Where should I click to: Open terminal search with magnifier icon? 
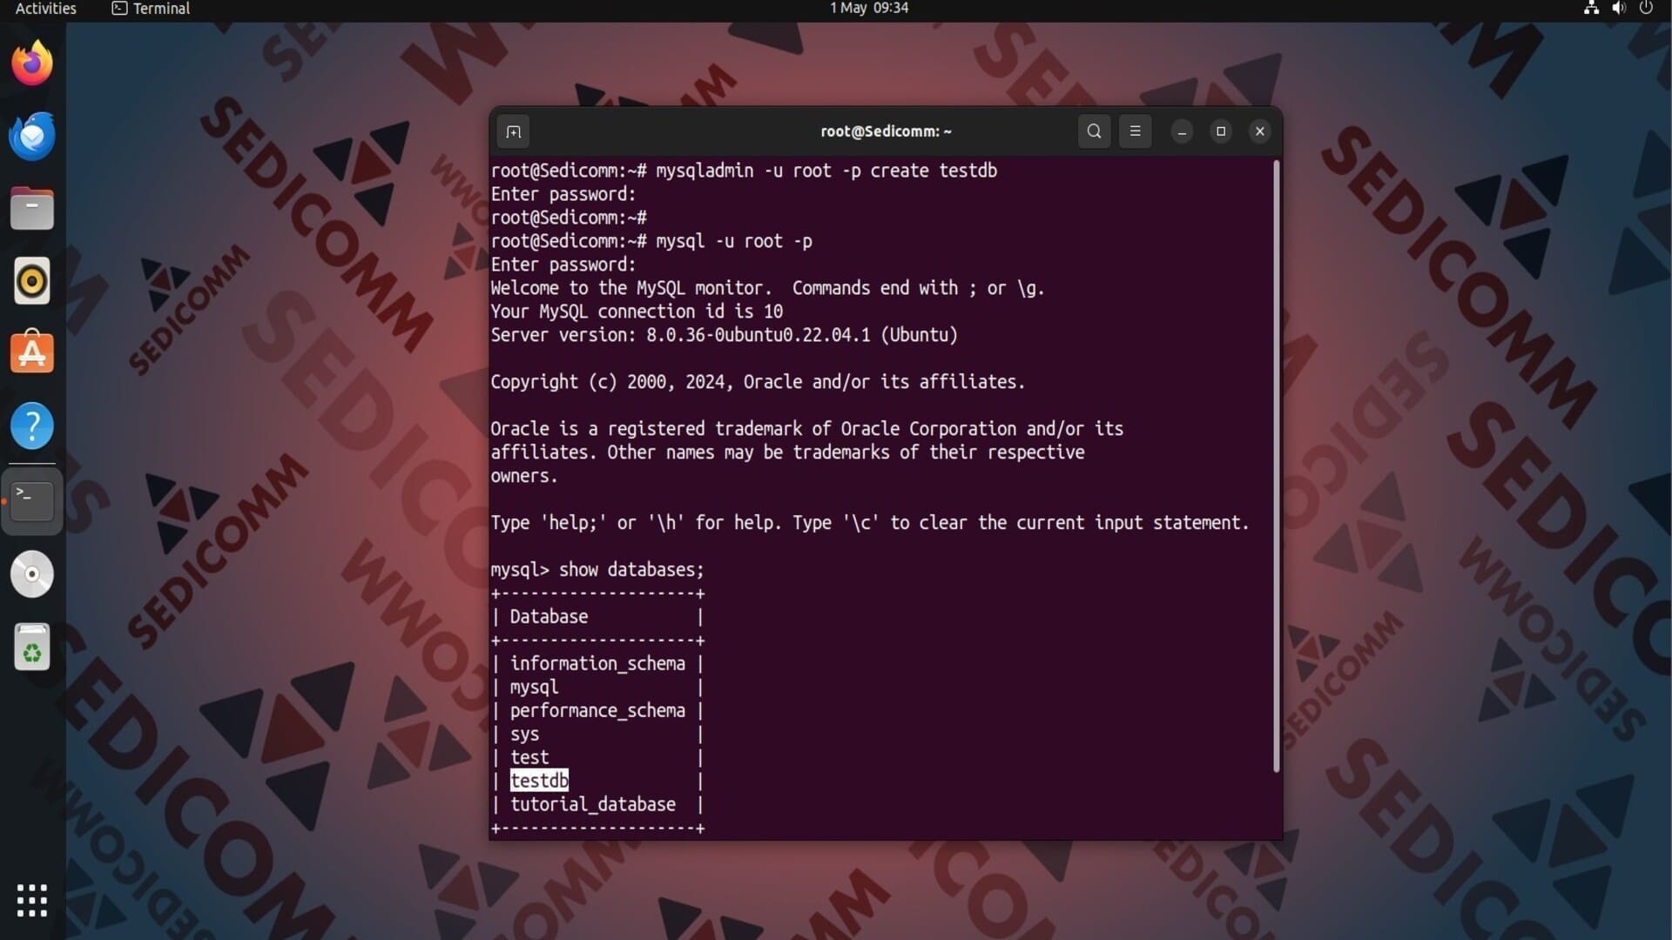1094,131
